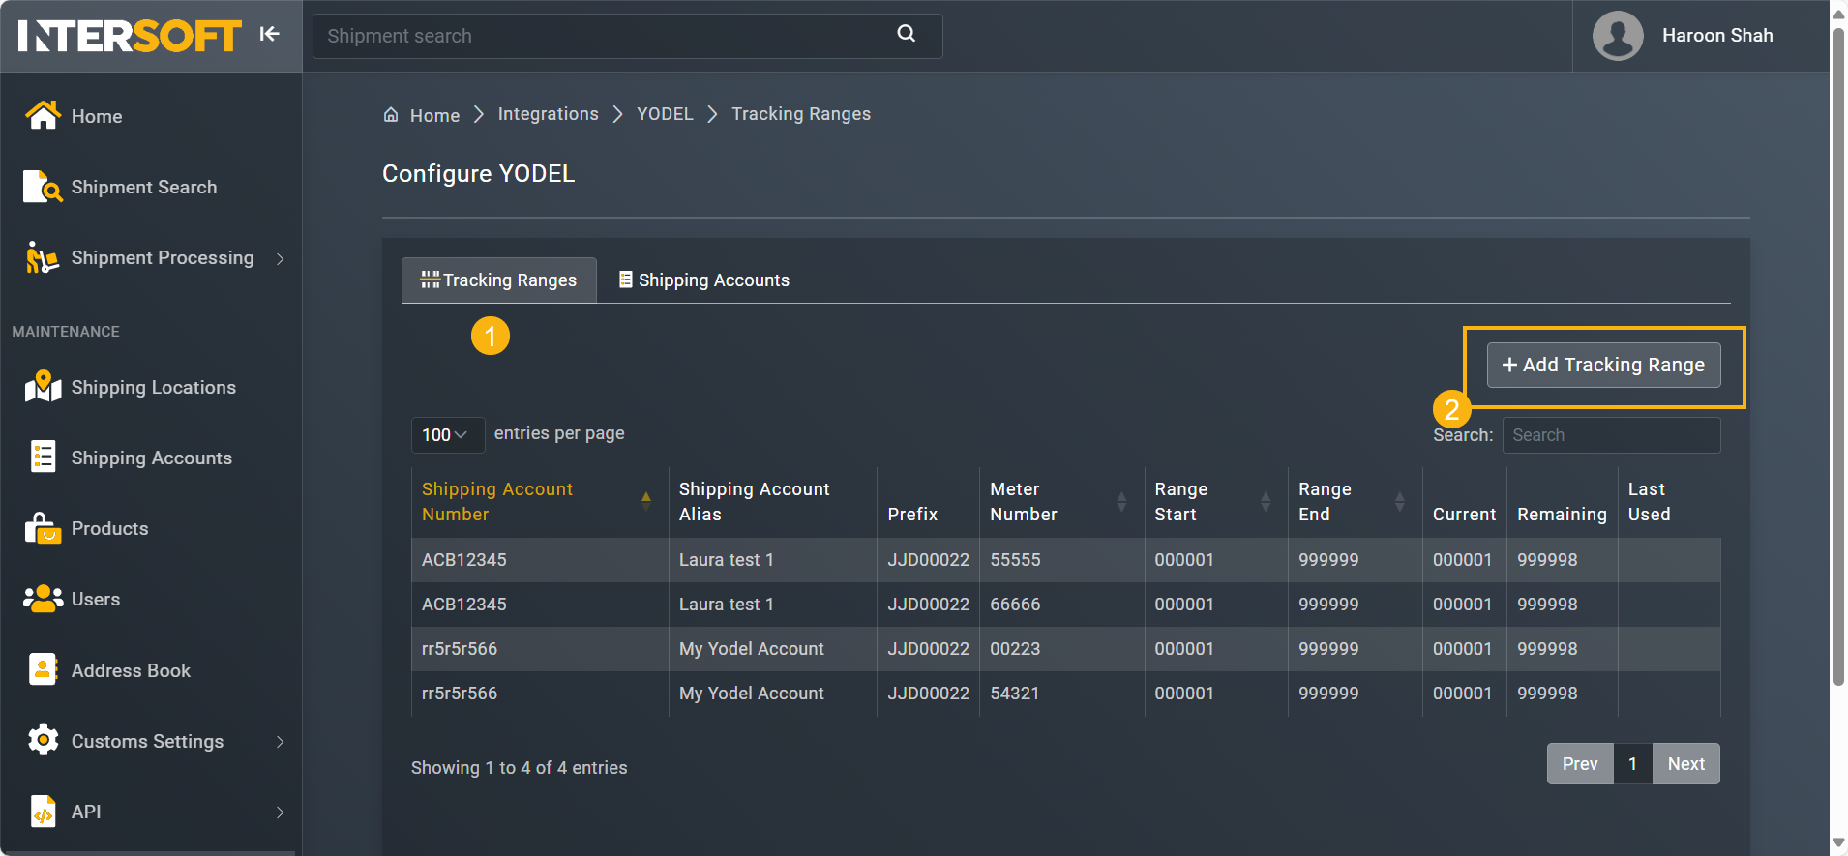Image resolution: width=1848 pixels, height=856 pixels.
Task: Click Laura test 1 in 55555 row
Action: click(726, 560)
